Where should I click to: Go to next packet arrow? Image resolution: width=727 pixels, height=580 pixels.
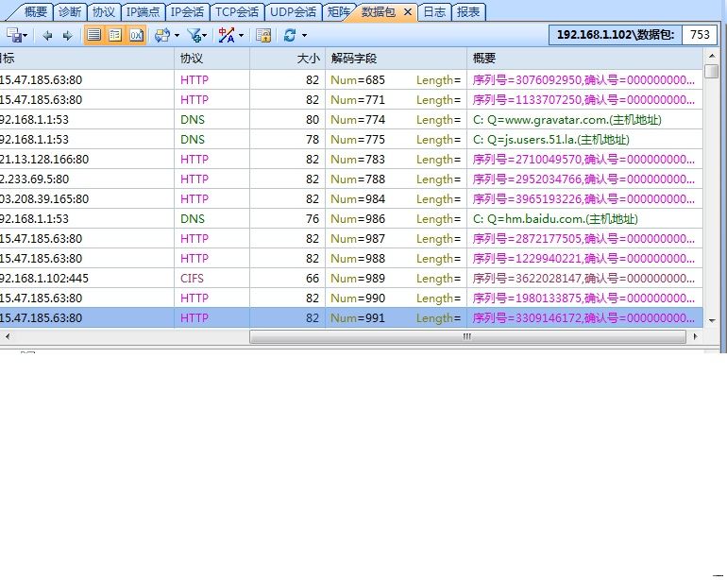[x=67, y=35]
